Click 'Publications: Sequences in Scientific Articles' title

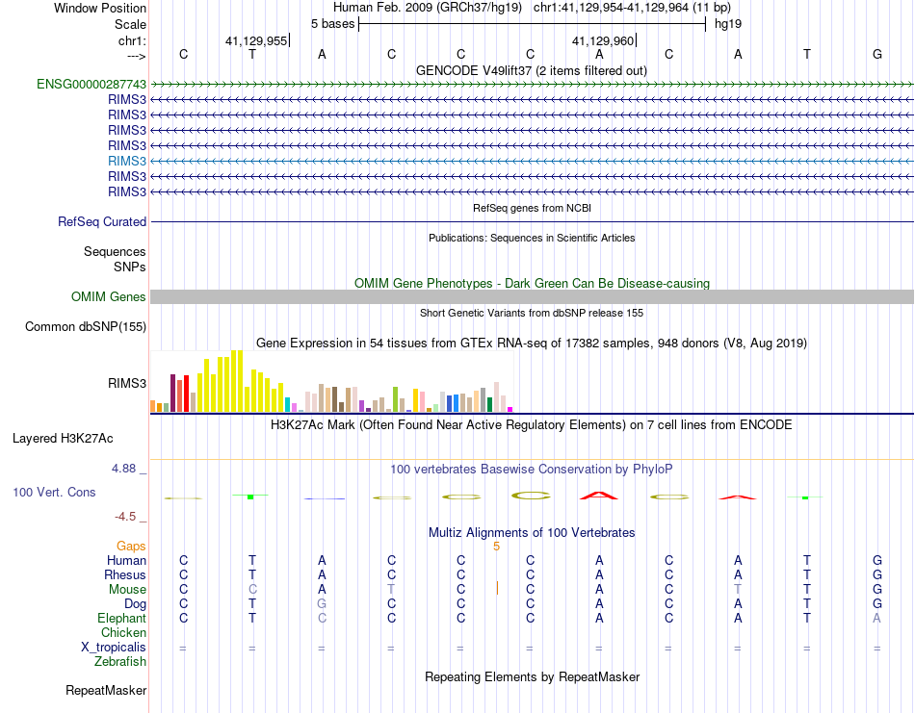tap(532, 238)
